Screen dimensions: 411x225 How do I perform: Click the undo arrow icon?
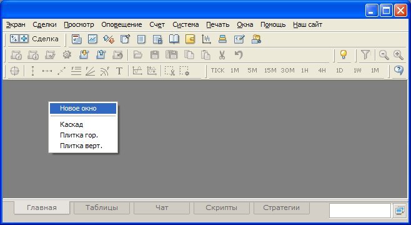[239, 55]
